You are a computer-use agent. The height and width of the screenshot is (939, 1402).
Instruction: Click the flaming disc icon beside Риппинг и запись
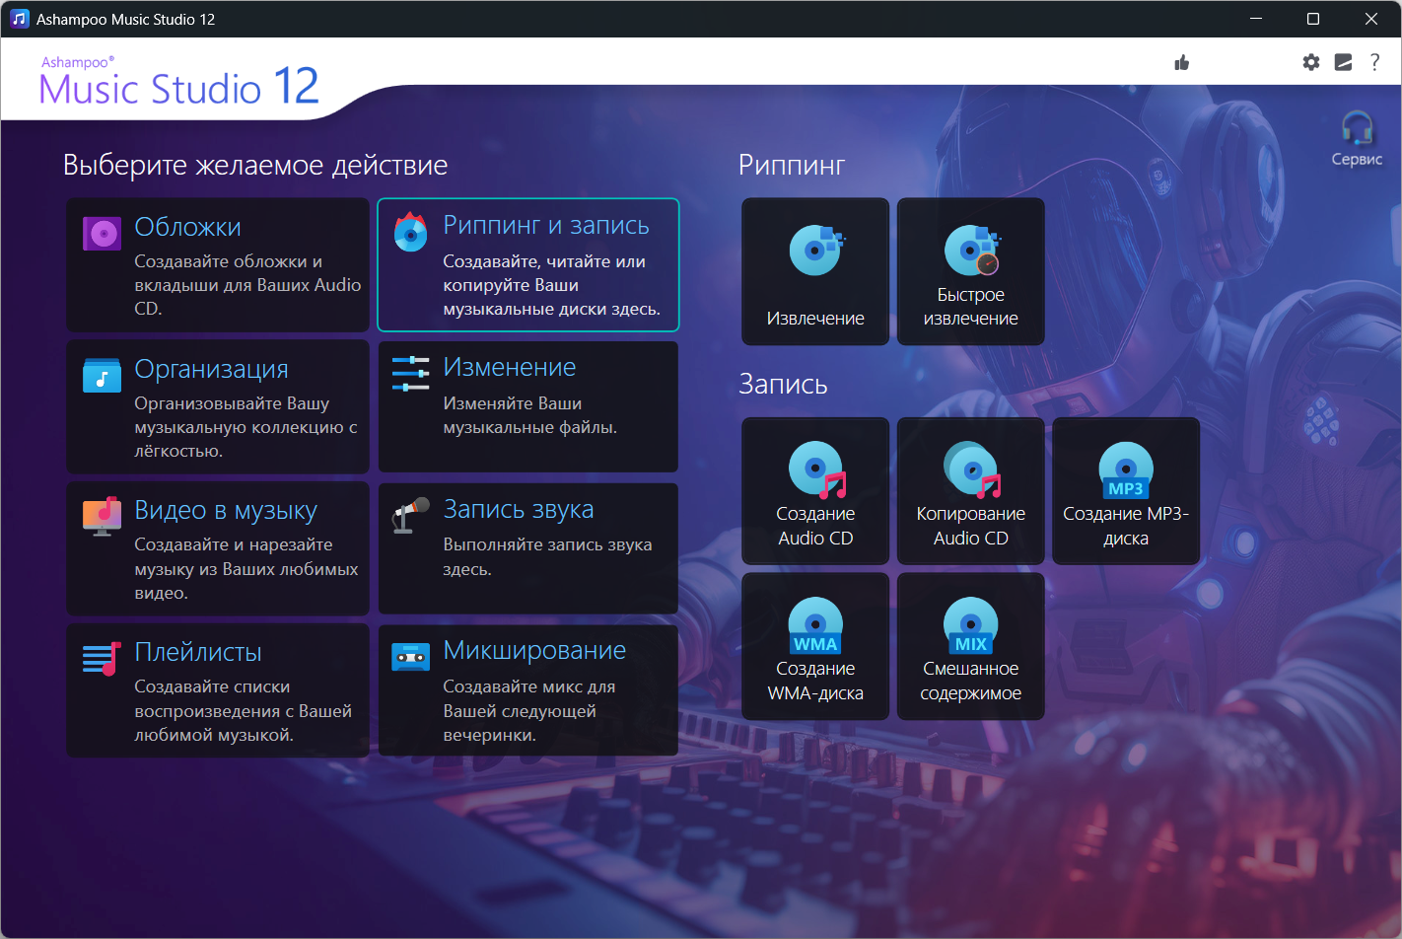pos(411,232)
